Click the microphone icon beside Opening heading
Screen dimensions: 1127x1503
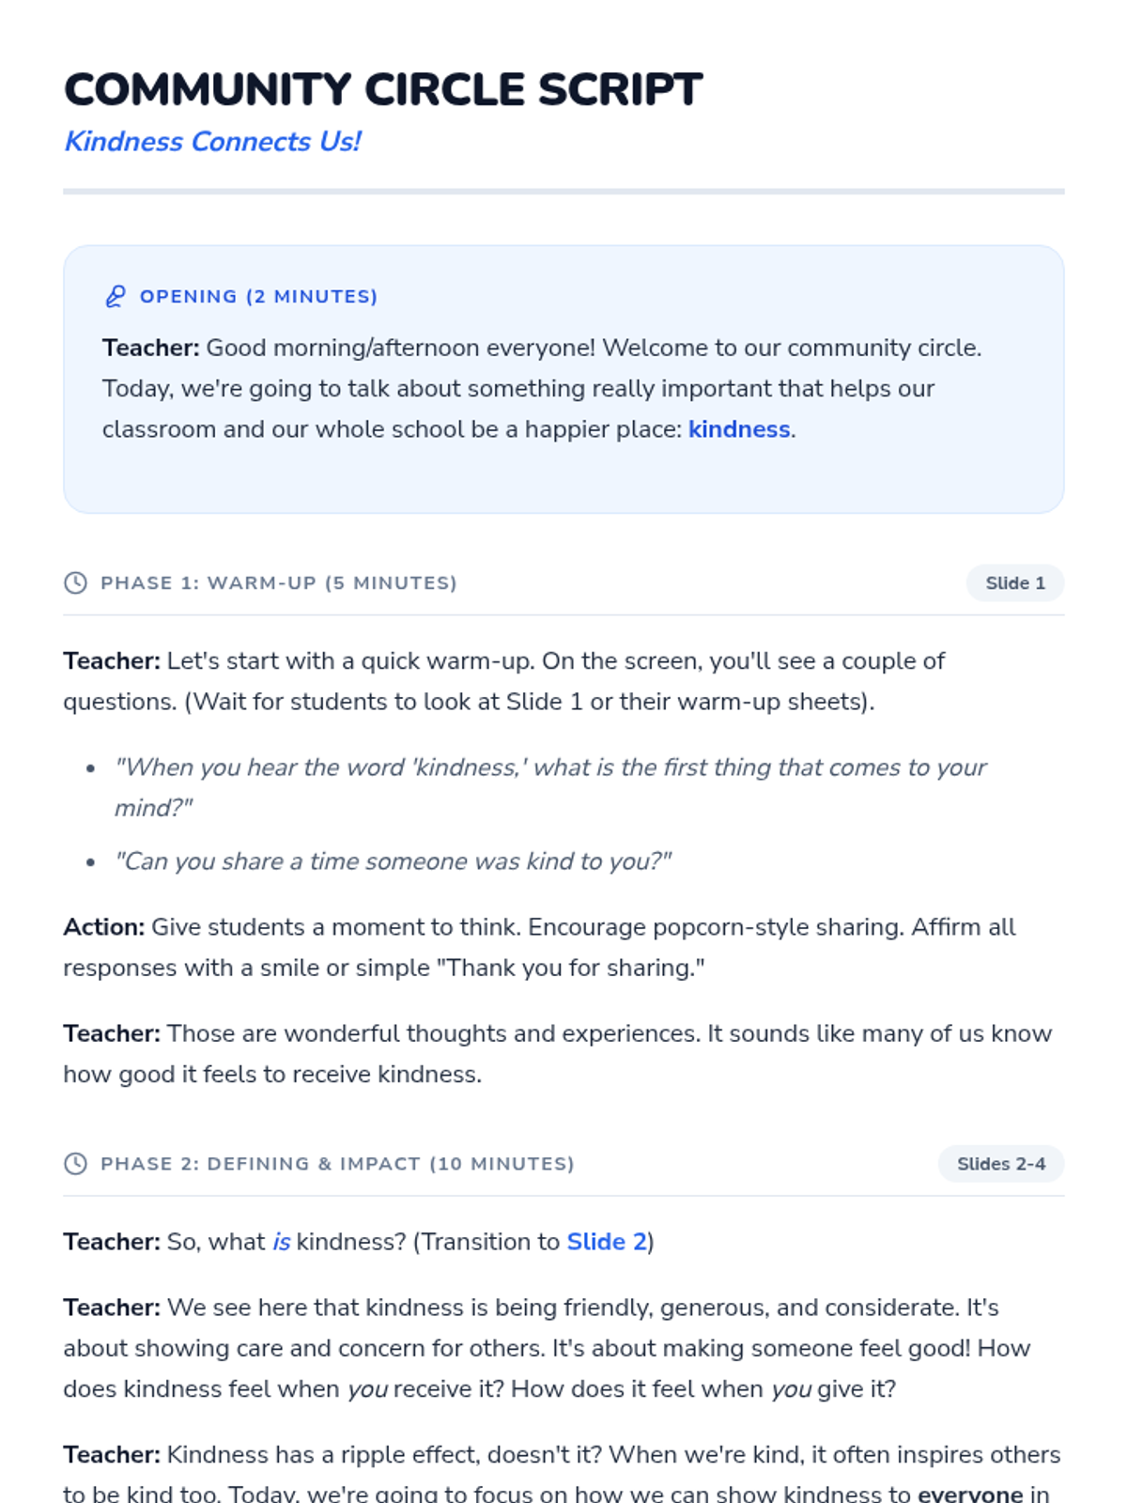coord(115,297)
